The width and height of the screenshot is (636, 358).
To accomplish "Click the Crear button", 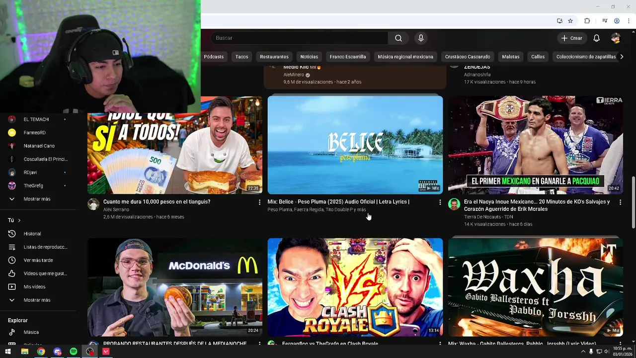I will (x=572, y=38).
